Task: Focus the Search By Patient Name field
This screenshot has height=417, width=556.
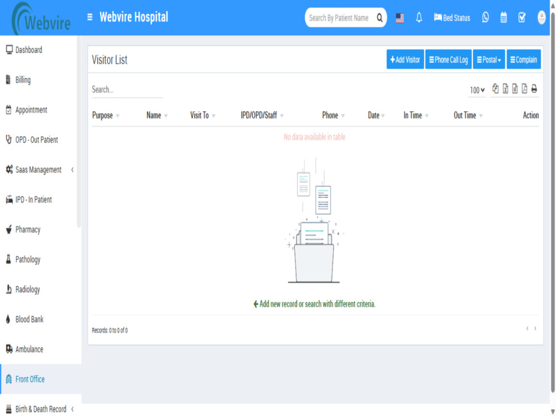Action: (x=340, y=18)
